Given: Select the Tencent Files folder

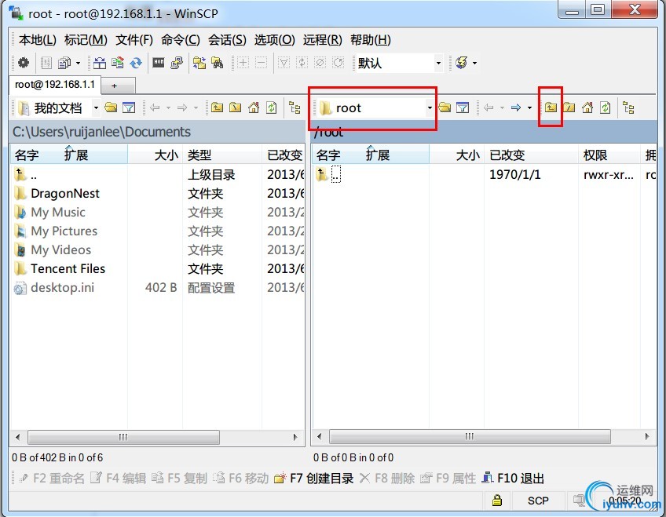Looking at the screenshot, I should [68, 268].
